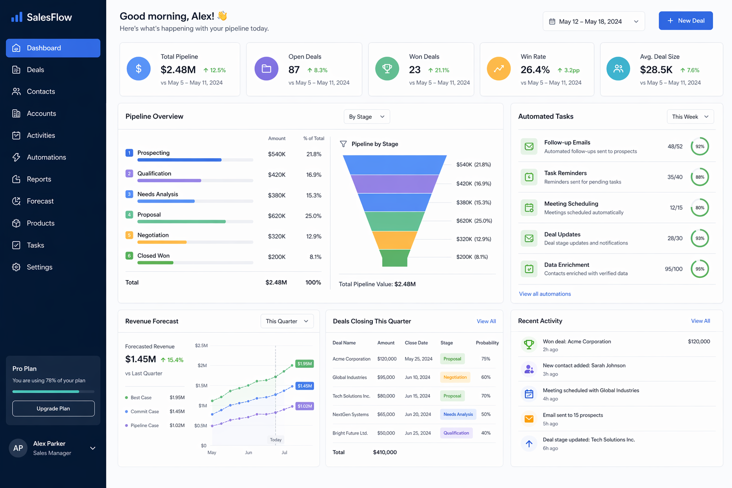732x488 pixels.
Task: Click the AP user avatar
Action: (x=18, y=448)
